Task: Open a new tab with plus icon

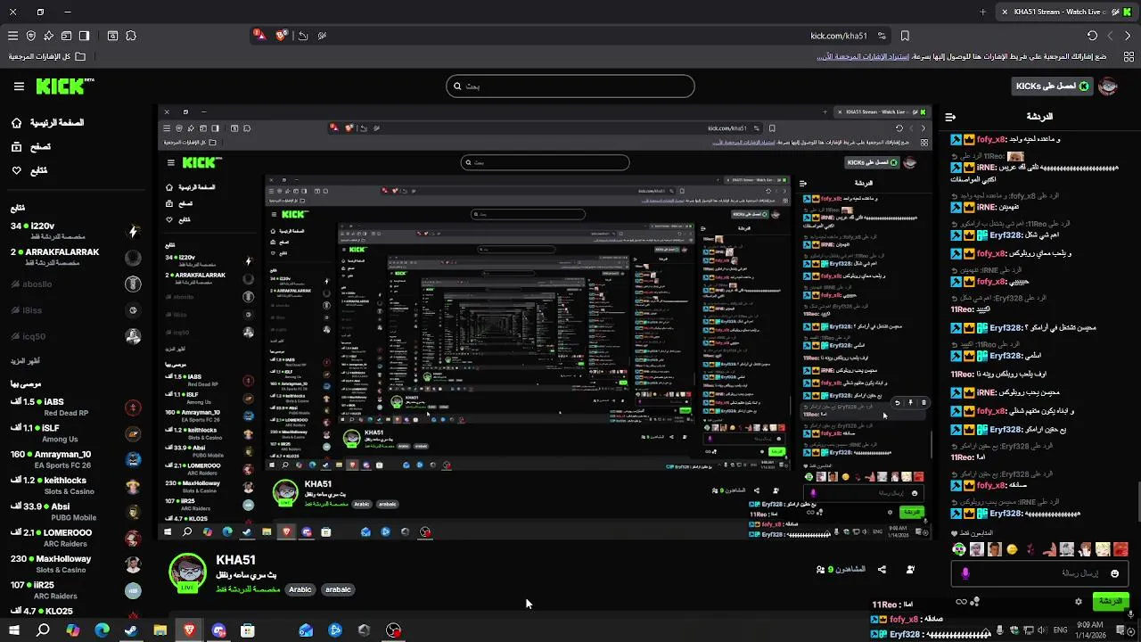Action: [983, 12]
